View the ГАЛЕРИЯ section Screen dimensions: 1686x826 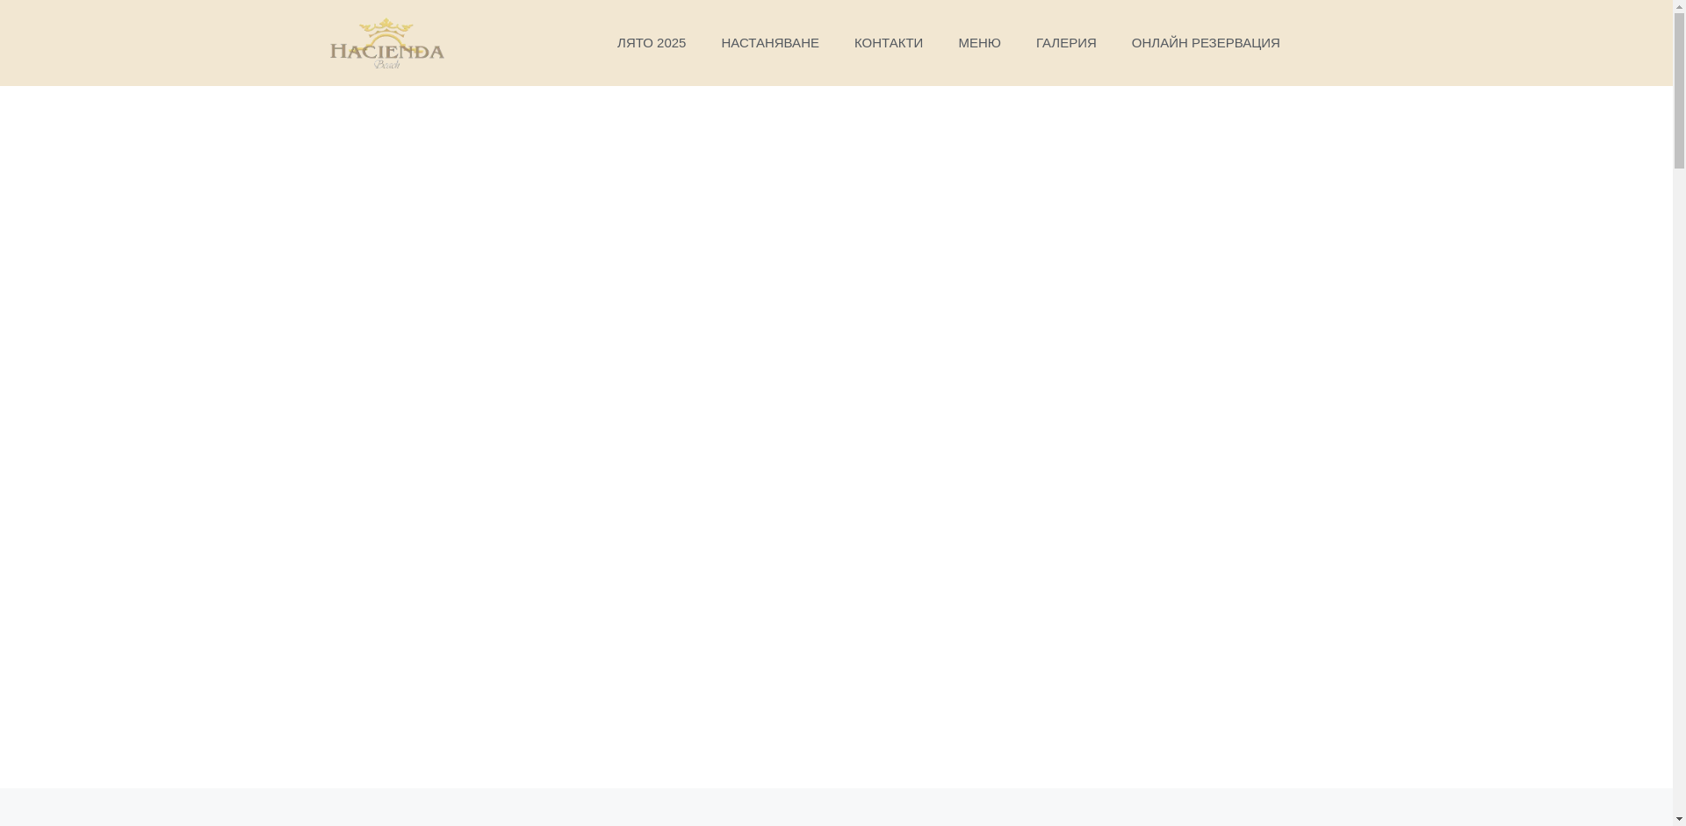(x=1065, y=43)
